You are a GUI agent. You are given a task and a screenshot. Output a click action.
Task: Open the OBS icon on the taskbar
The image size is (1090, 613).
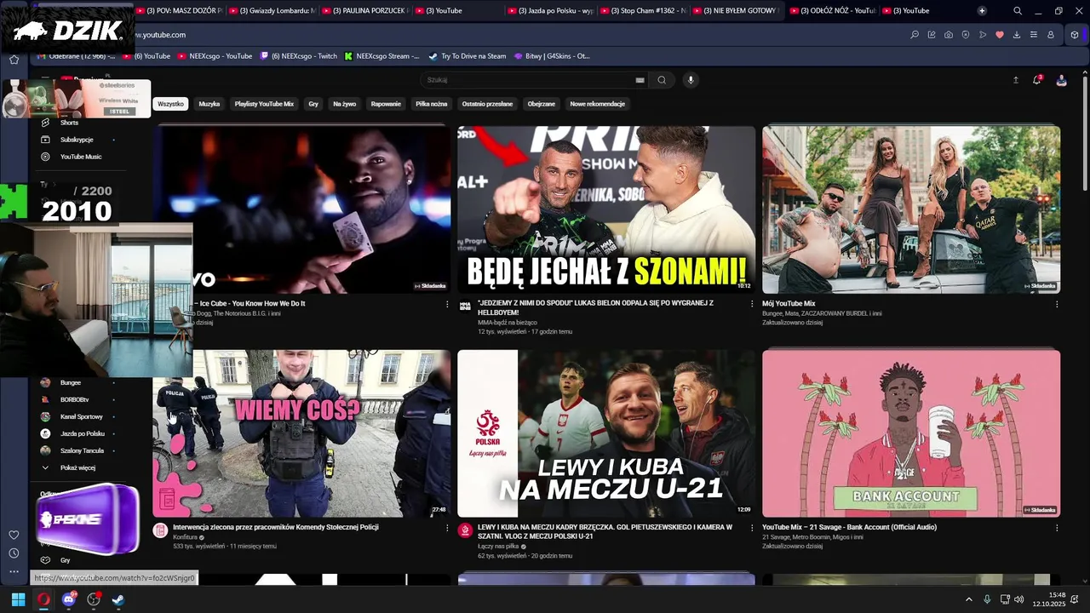coord(94,599)
